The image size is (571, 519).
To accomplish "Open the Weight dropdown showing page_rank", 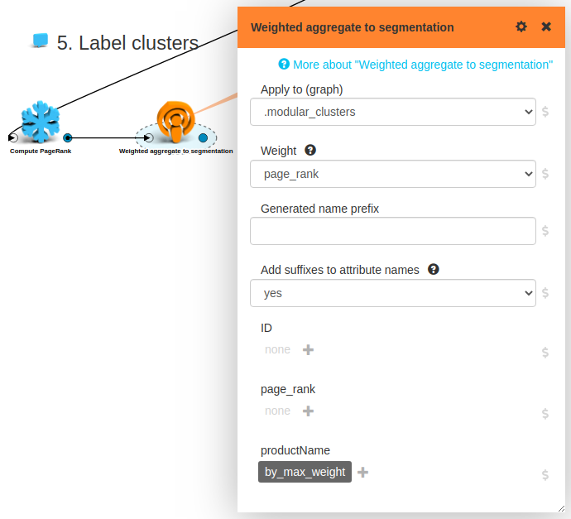I will (393, 174).
